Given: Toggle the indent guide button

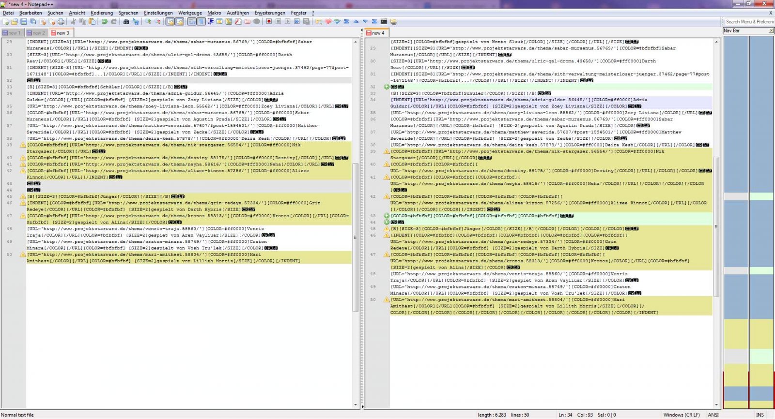Looking at the screenshot, I should click(x=211, y=21).
